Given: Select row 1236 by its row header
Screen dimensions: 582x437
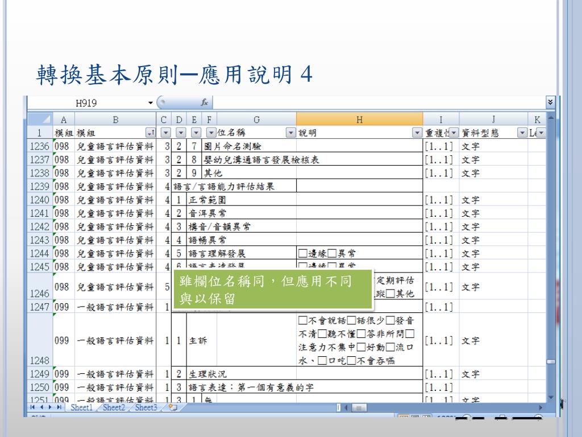Looking at the screenshot, I should [40, 146].
